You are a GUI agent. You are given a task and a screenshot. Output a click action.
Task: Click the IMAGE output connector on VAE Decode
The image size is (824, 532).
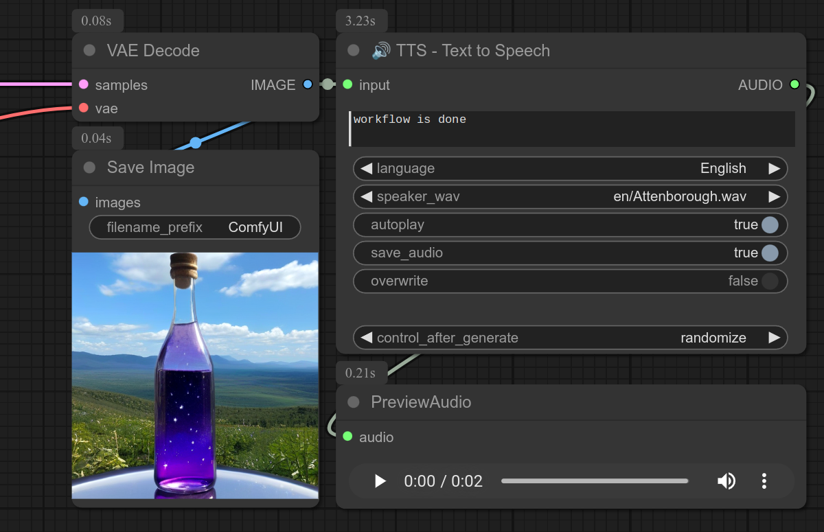308,84
